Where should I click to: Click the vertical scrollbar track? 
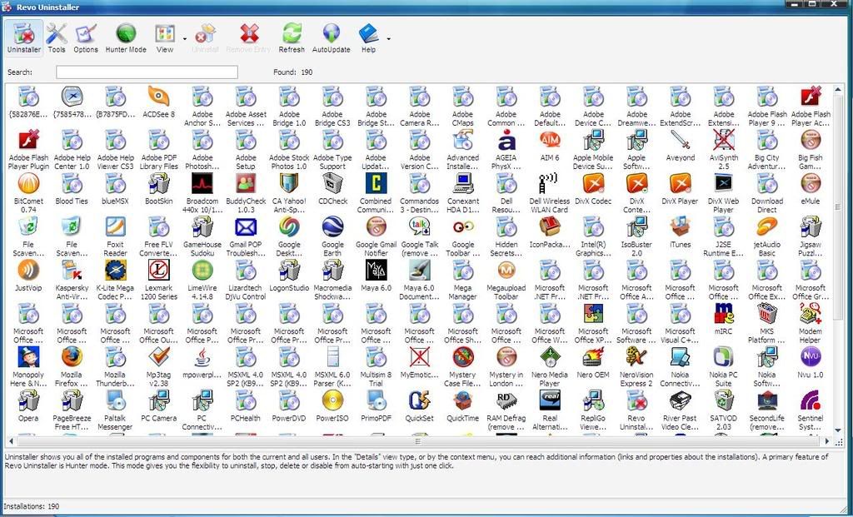pyautogui.click(x=838, y=375)
